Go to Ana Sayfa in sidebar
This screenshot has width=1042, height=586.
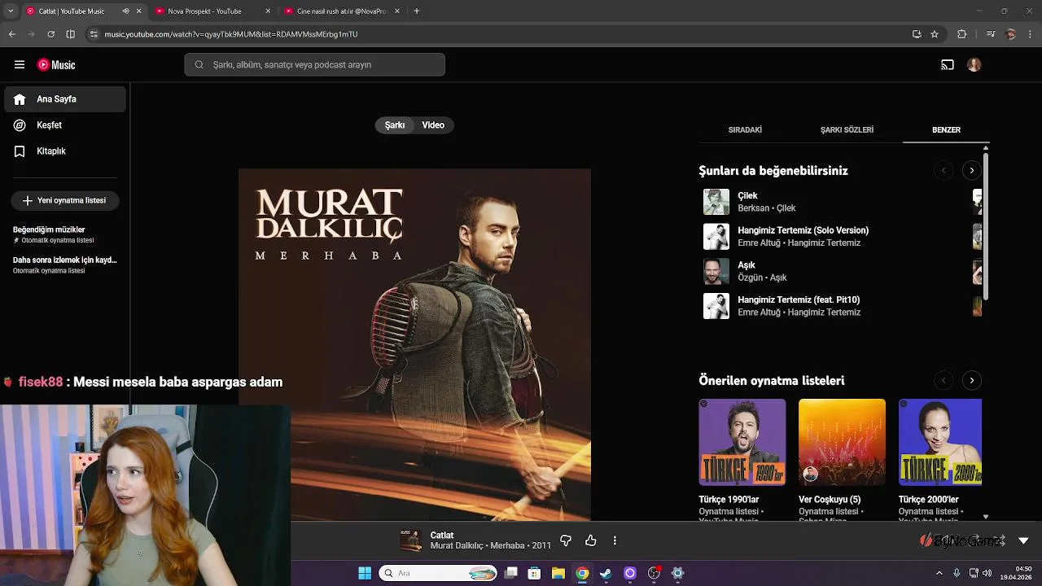[65, 99]
